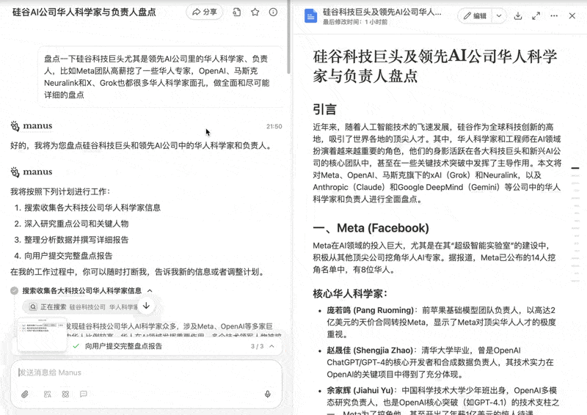The image size is (587, 415).
Task: Click the blue document file icon
Action: (310, 15)
